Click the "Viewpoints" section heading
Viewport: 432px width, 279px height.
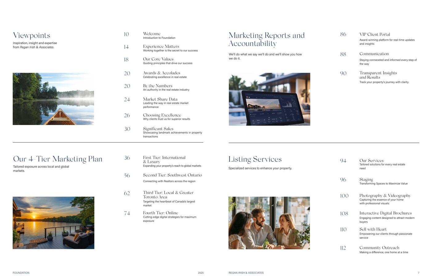31,35
